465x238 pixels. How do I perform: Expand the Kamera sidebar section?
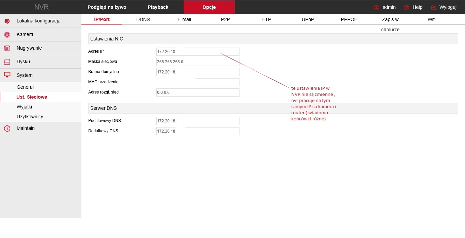[41, 34]
